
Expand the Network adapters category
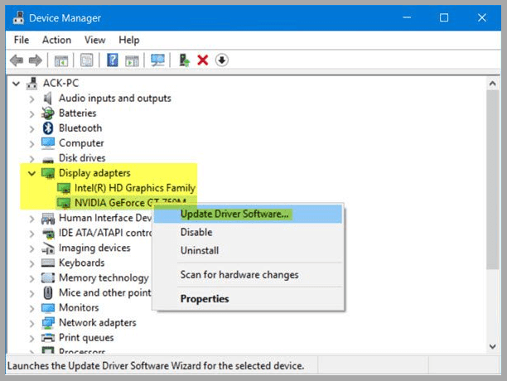tap(31, 323)
